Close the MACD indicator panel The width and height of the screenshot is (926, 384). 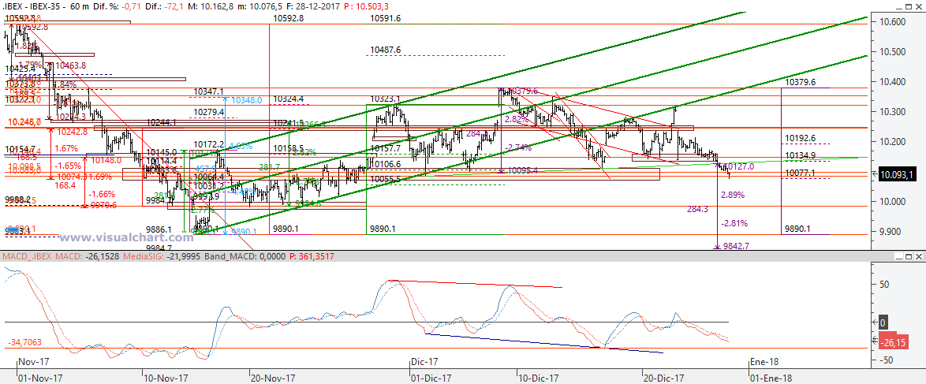[918, 258]
